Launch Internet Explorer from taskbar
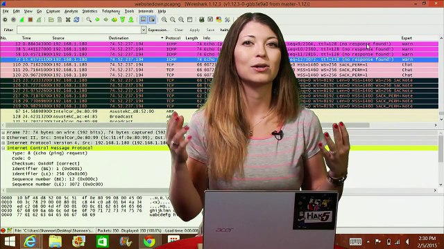Viewport: 444px width, 249px height. pyautogui.click(x=30, y=241)
